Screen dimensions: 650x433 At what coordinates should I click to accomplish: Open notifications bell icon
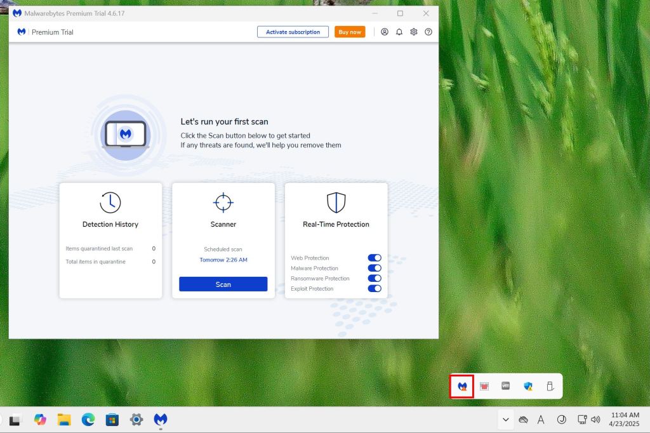[x=399, y=32]
